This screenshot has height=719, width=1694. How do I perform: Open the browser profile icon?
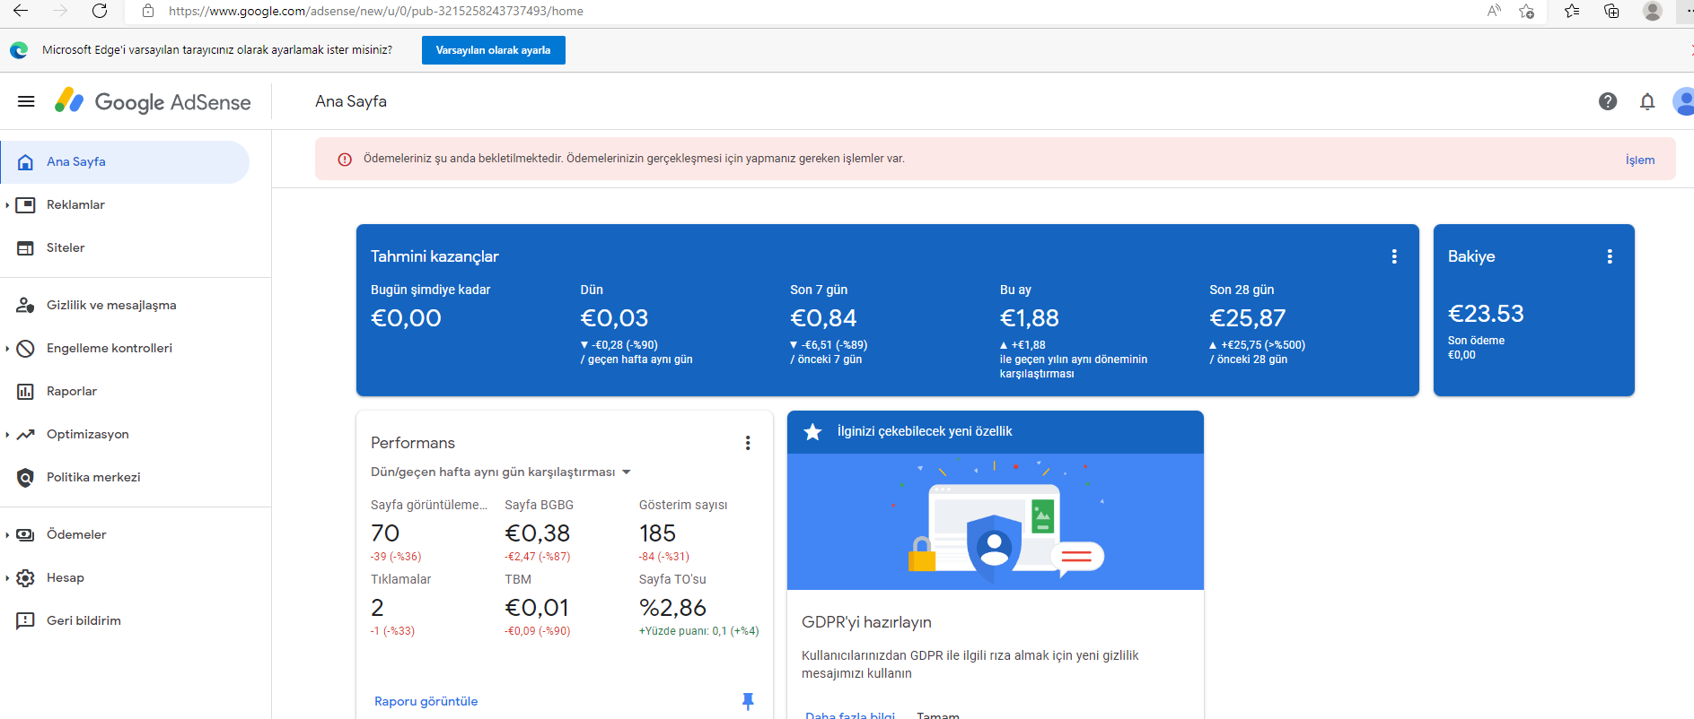pos(1653,11)
